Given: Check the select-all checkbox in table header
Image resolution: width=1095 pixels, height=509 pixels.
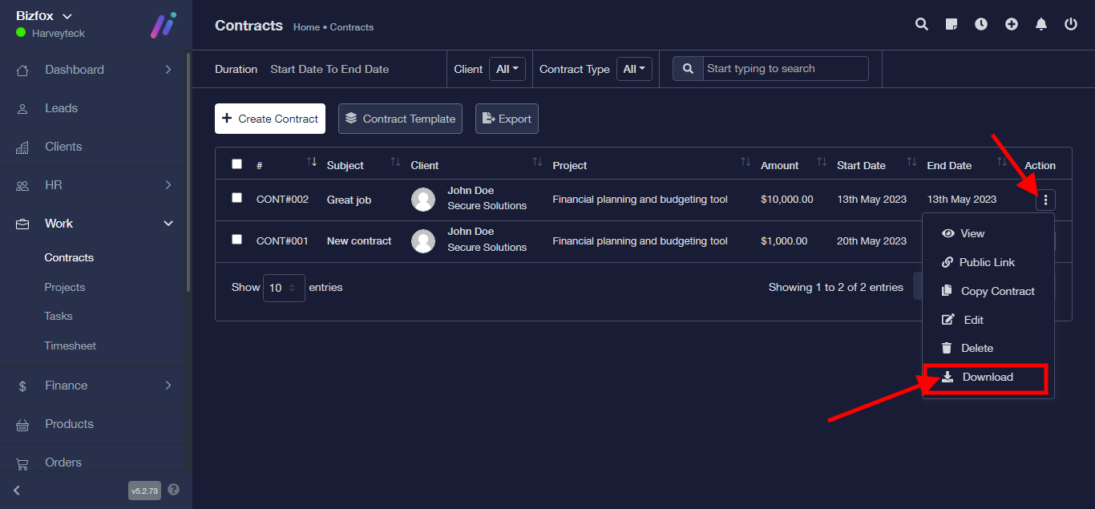Looking at the screenshot, I should (236, 164).
